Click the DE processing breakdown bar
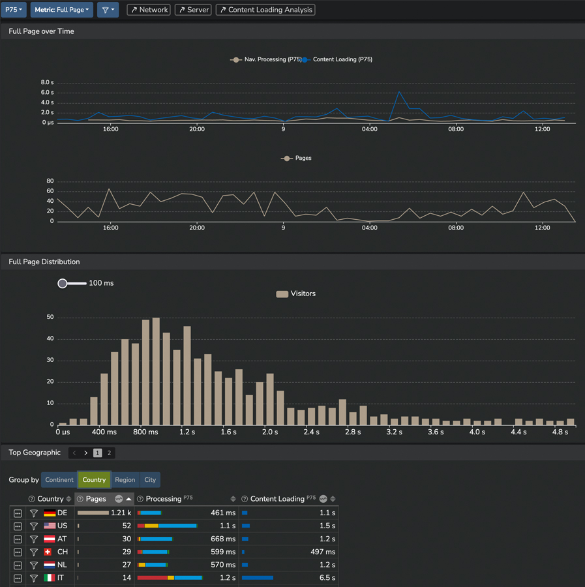The height and width of the screenshot is (587, 585). coord(149,513)
